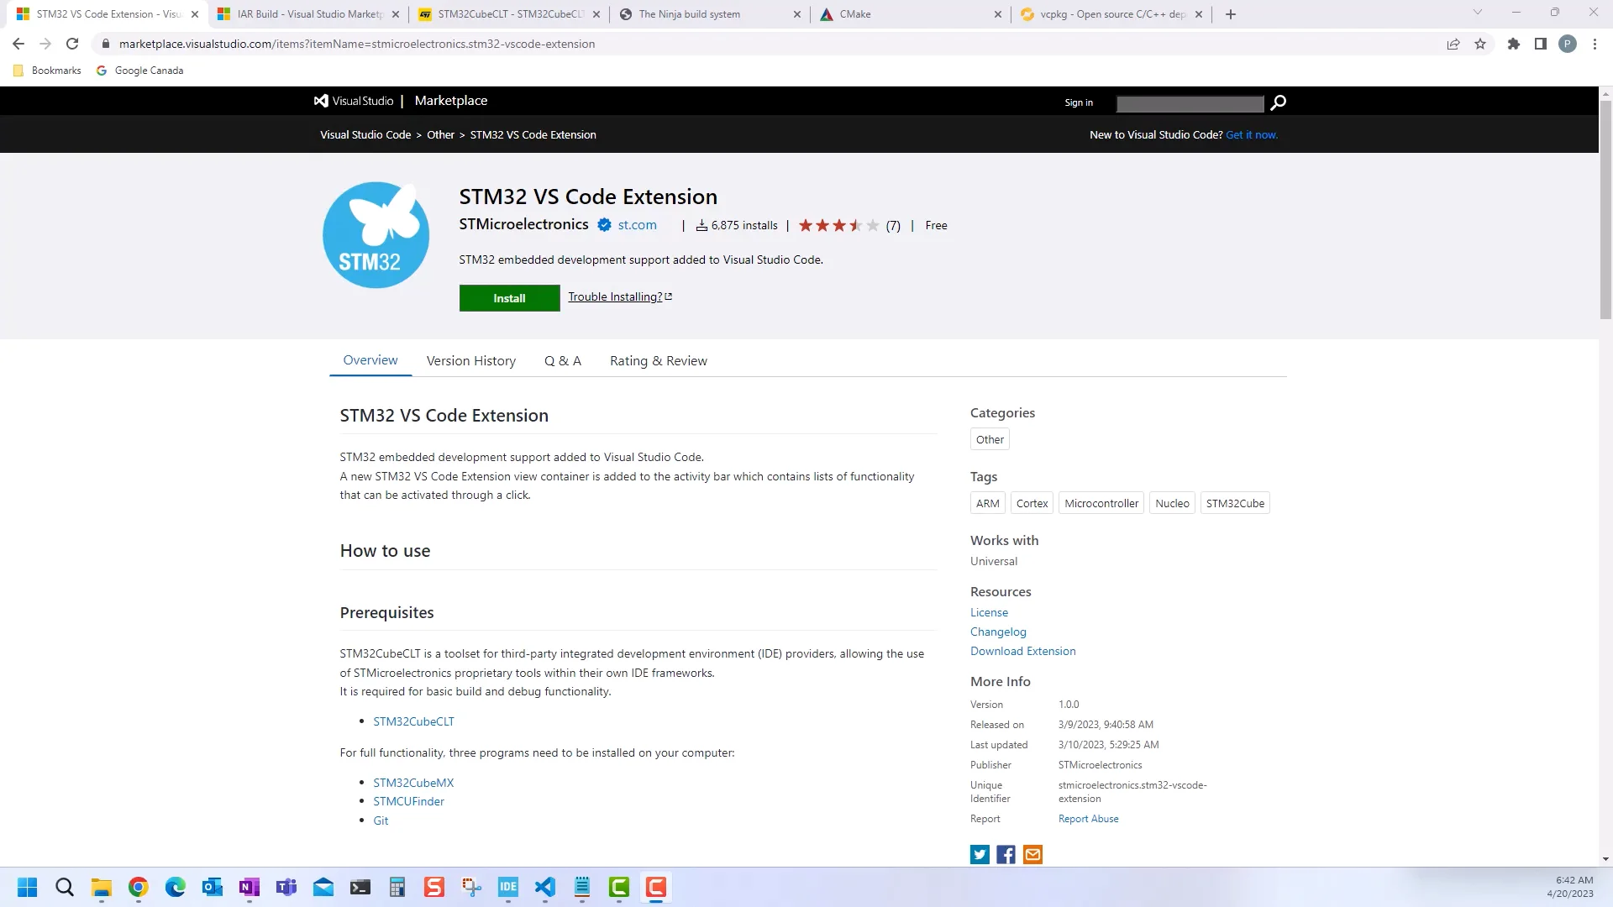Screen dimensions: 1613x907
Task: Click the Install button
Action: point(509,298)
